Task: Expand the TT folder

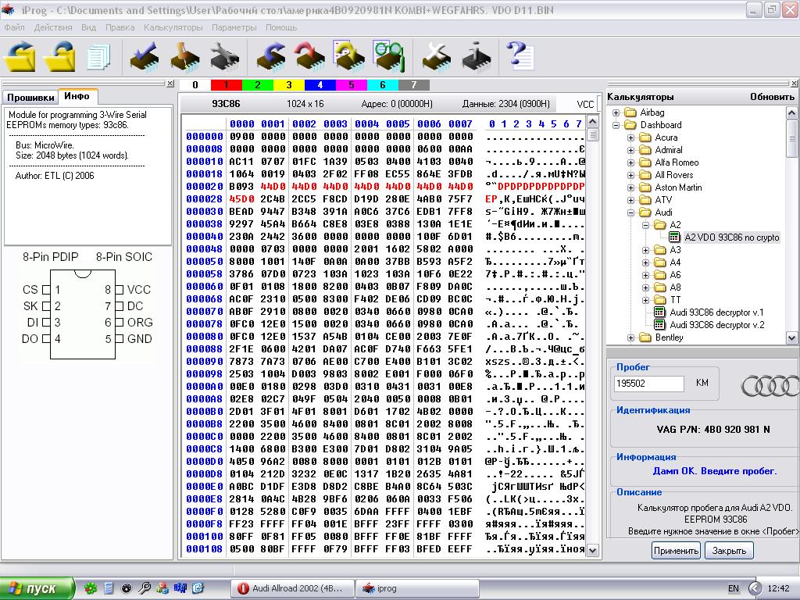Action: 645,300
